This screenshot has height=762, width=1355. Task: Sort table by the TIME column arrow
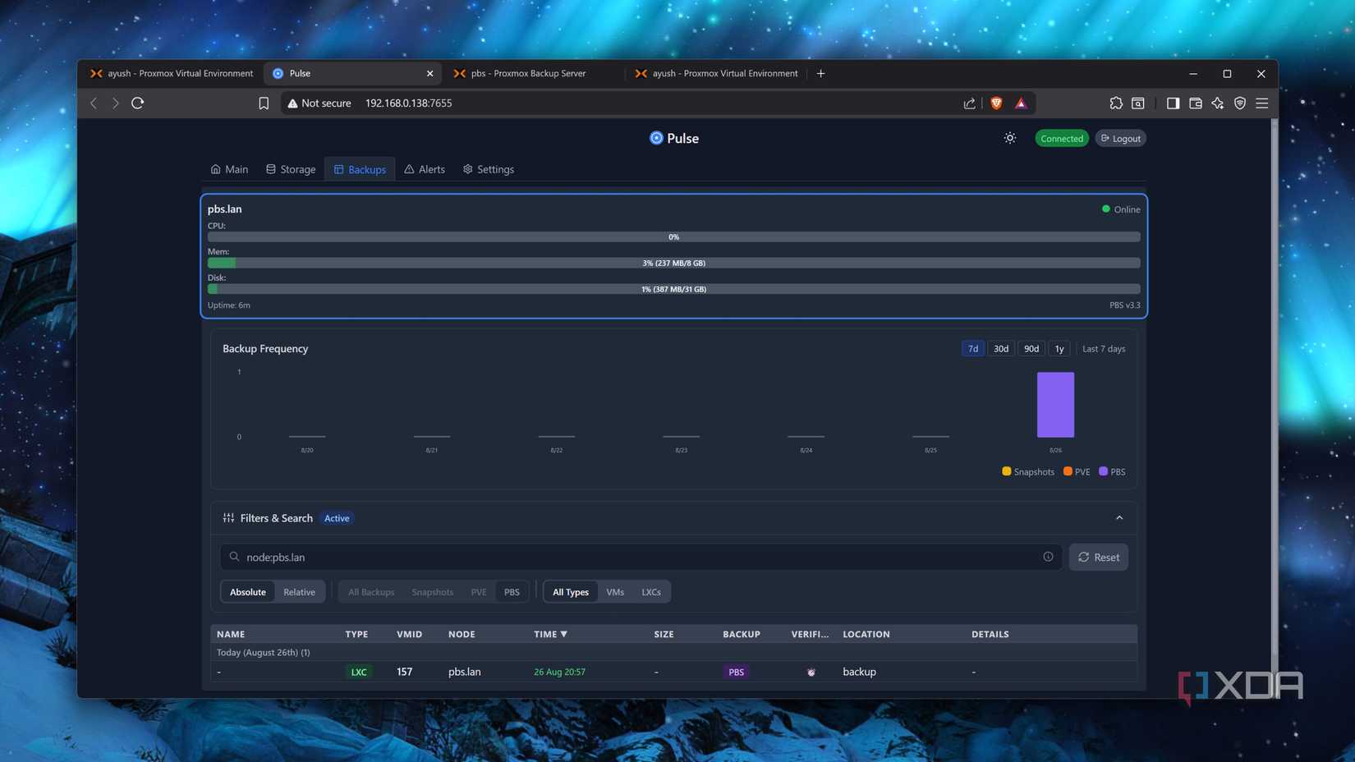point(564,634)
